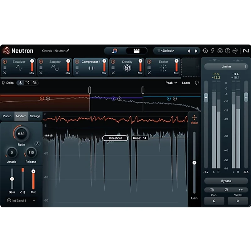The height and width of the screenshot is (251, 251).
Task: Click the phase invert icon under Bypass
Action: coord(227,190)
